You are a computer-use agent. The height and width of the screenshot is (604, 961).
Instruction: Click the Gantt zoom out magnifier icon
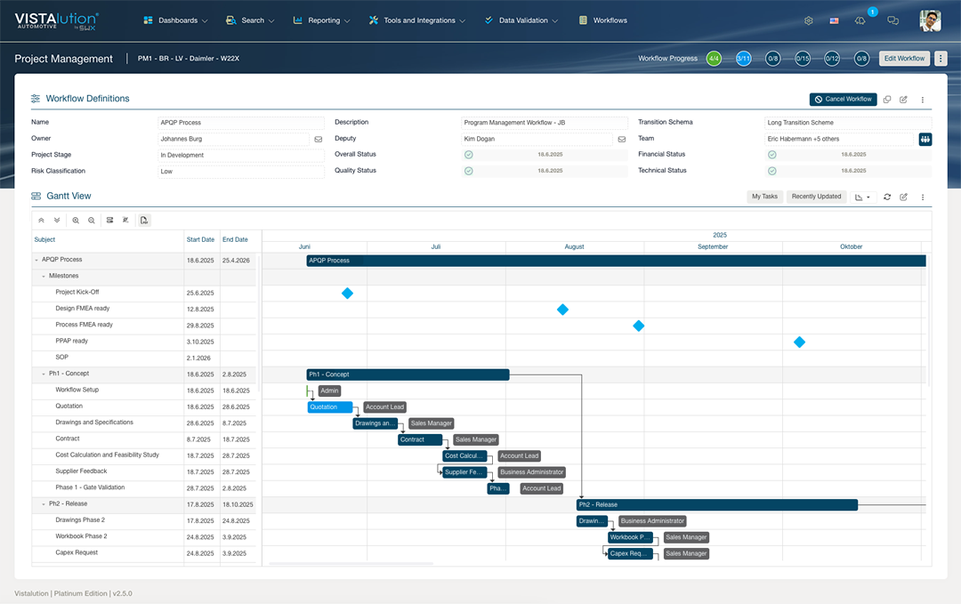92,220
